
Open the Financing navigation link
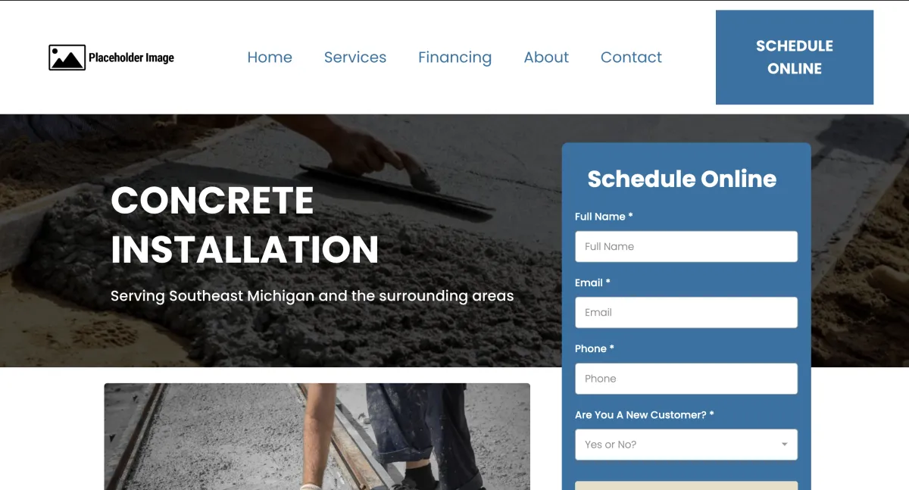(x=454, y=58)
